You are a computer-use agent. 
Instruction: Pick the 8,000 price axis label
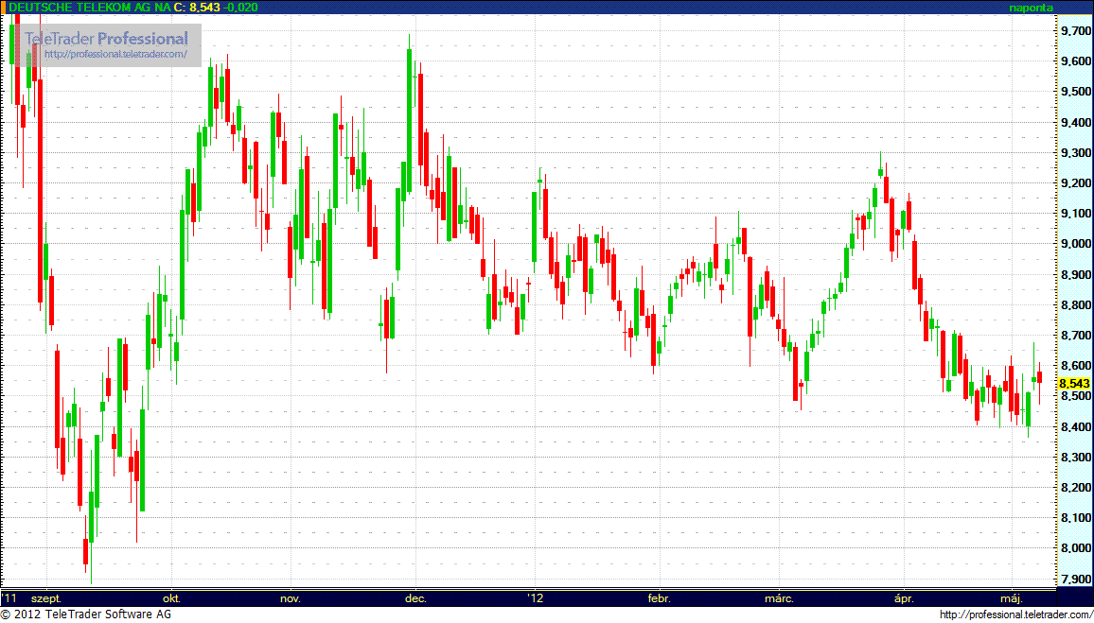(1075, 548)
